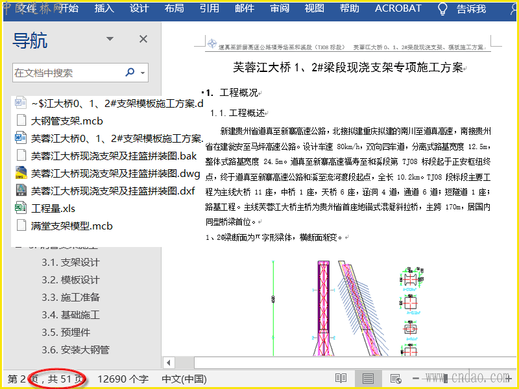Select file 大钢管支架.mcb

[x=67, y=121]
